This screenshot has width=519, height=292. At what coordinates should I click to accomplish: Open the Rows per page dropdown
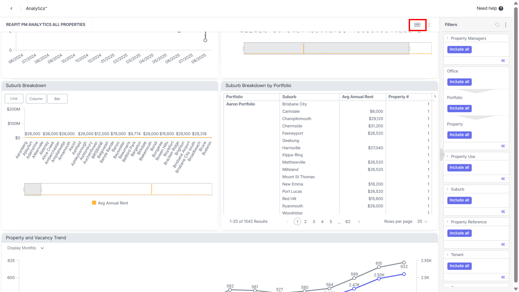[422, 221]
